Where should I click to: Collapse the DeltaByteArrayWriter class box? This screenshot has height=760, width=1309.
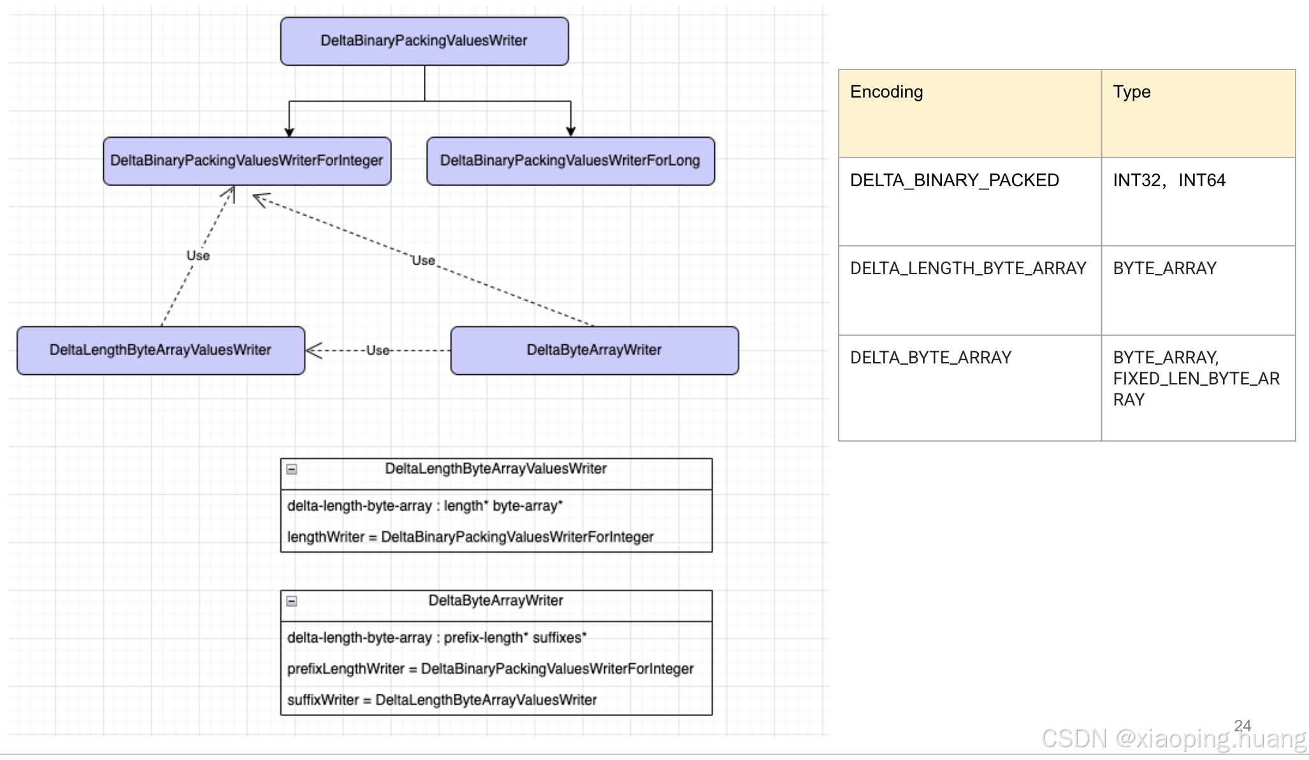[291, 601]
